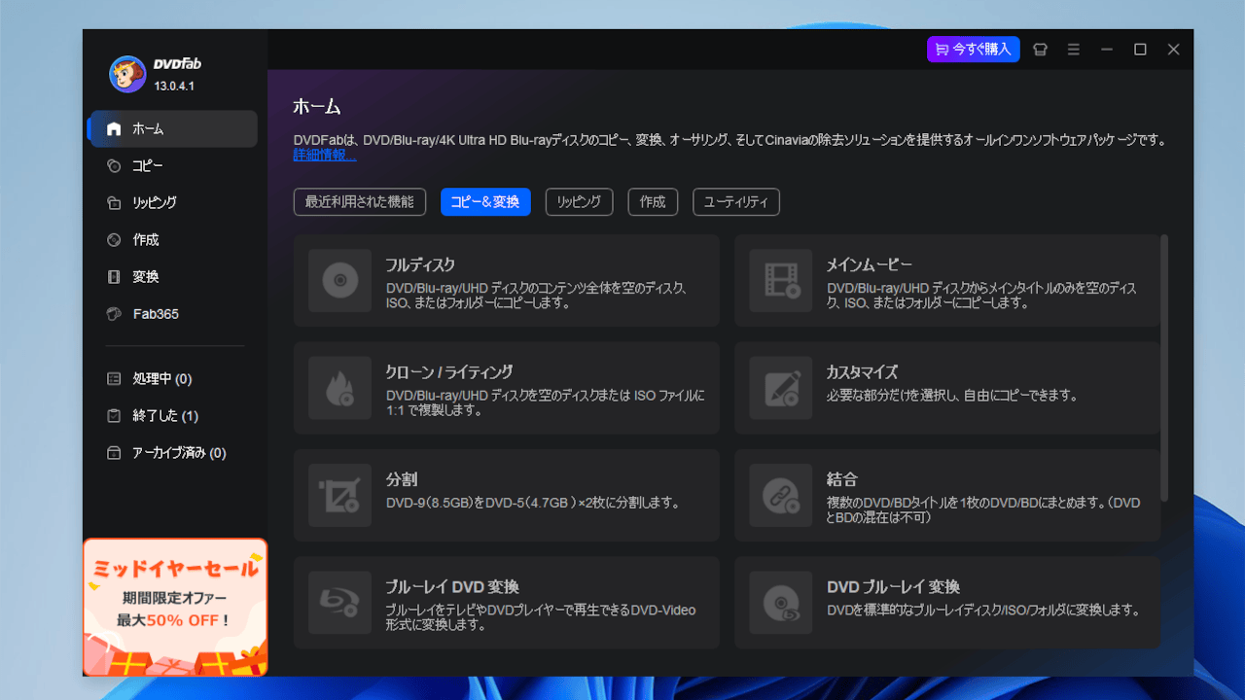
Task: Open コピー module in sidebar
Action: (x=173, y=166)
